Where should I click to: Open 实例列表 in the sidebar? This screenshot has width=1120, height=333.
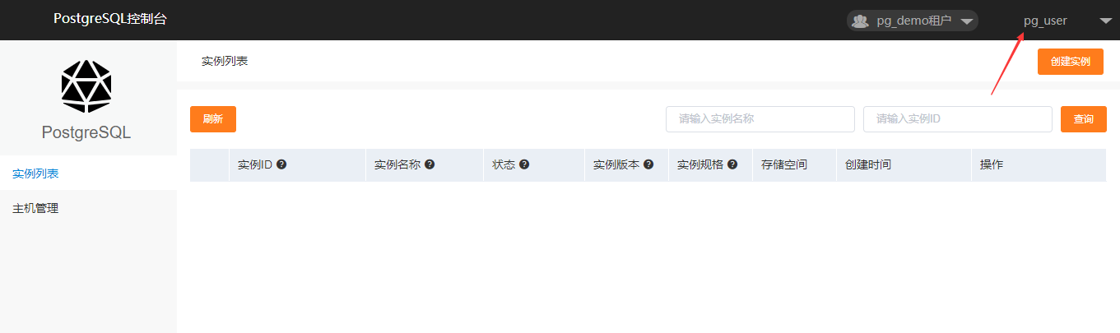point(35,173)
